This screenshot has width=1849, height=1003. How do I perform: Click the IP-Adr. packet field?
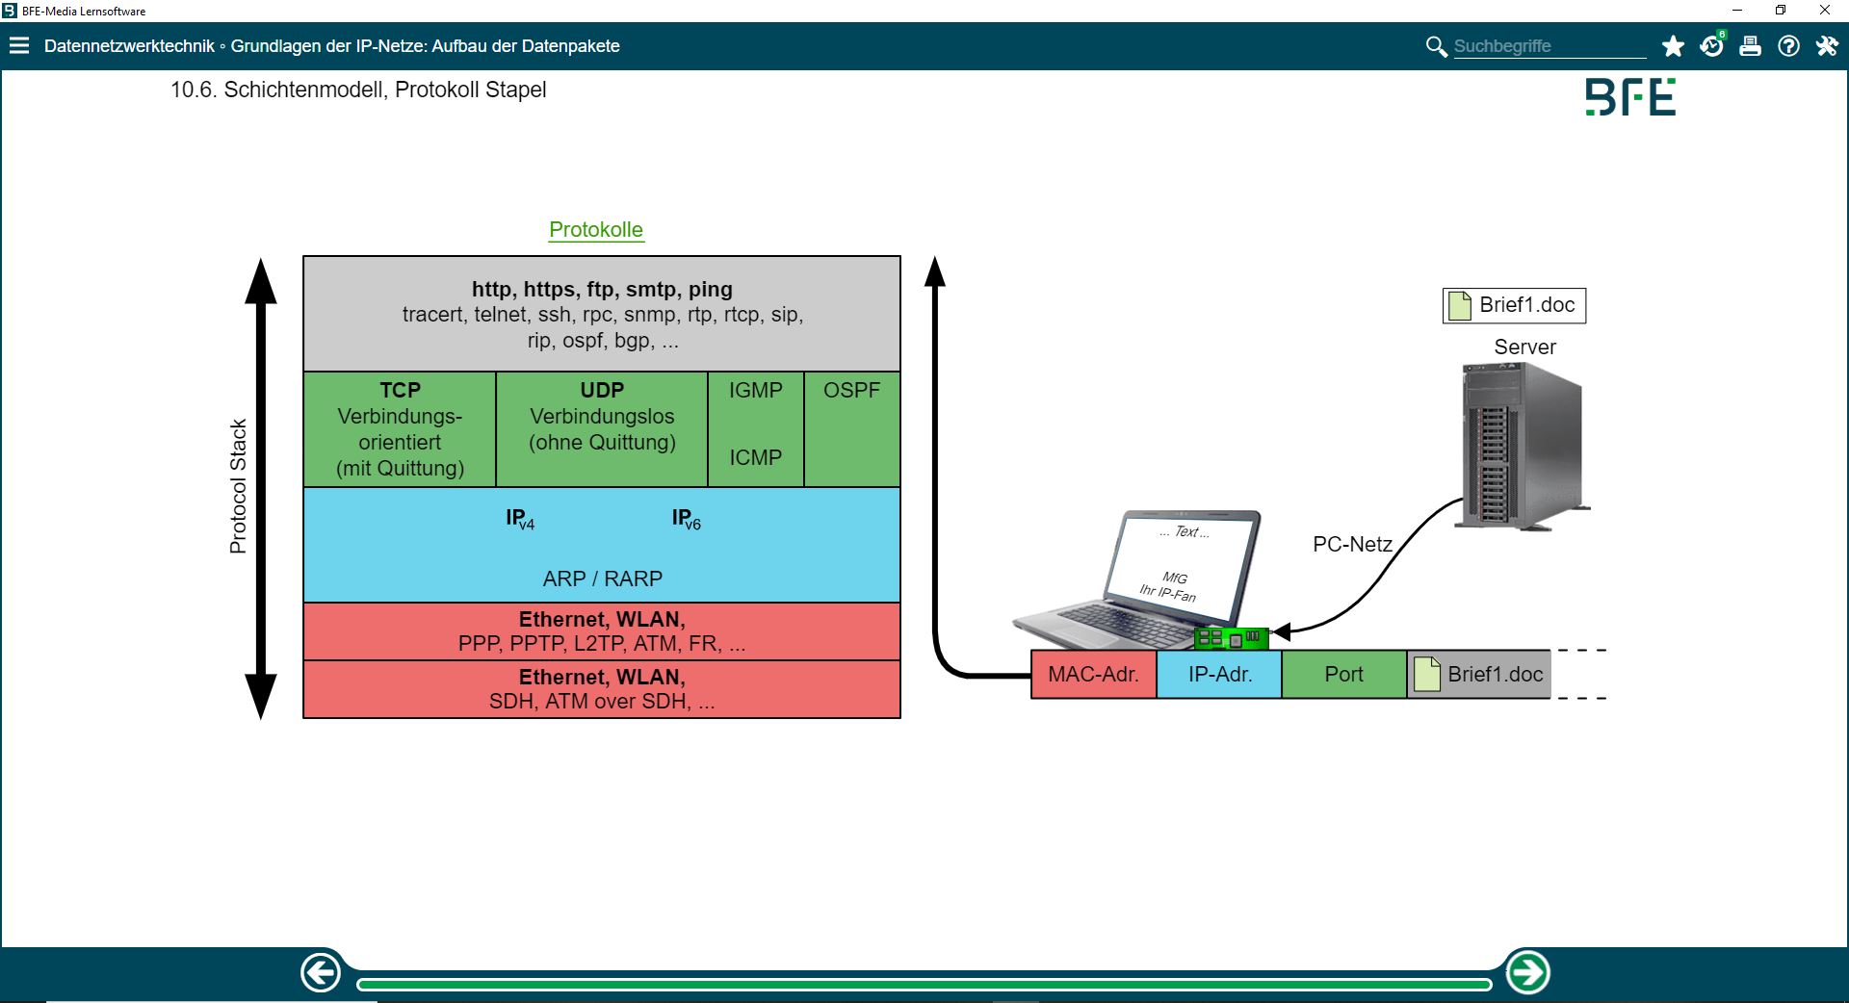coord(1219,675)
